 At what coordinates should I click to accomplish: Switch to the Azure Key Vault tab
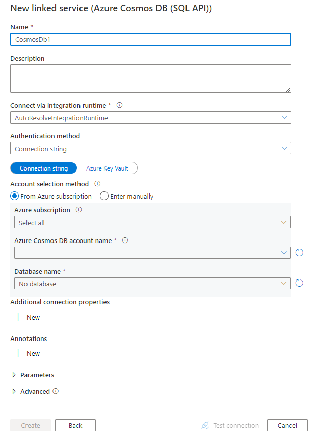click(x=107, y=168)
